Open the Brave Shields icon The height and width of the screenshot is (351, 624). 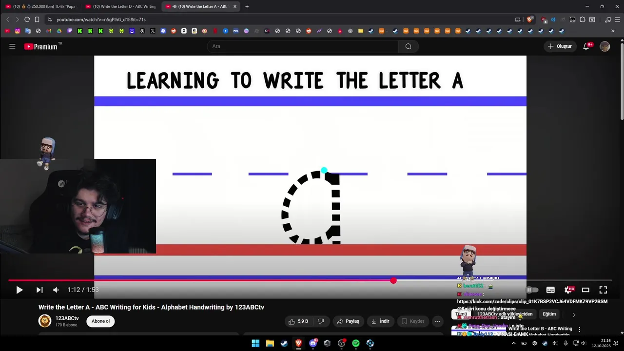coord(530,19)
